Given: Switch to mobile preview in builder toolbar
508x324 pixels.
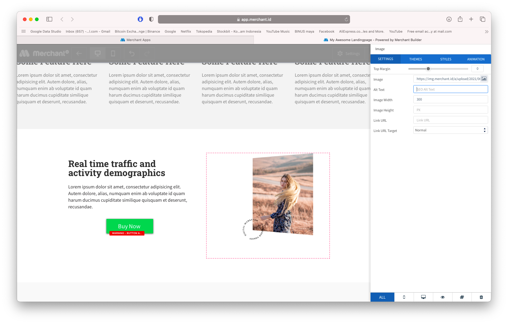Looking at the screenshot, I should (x=113, y=53).
